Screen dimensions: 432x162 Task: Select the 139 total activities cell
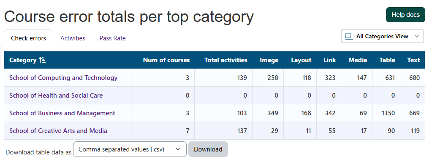223,78
